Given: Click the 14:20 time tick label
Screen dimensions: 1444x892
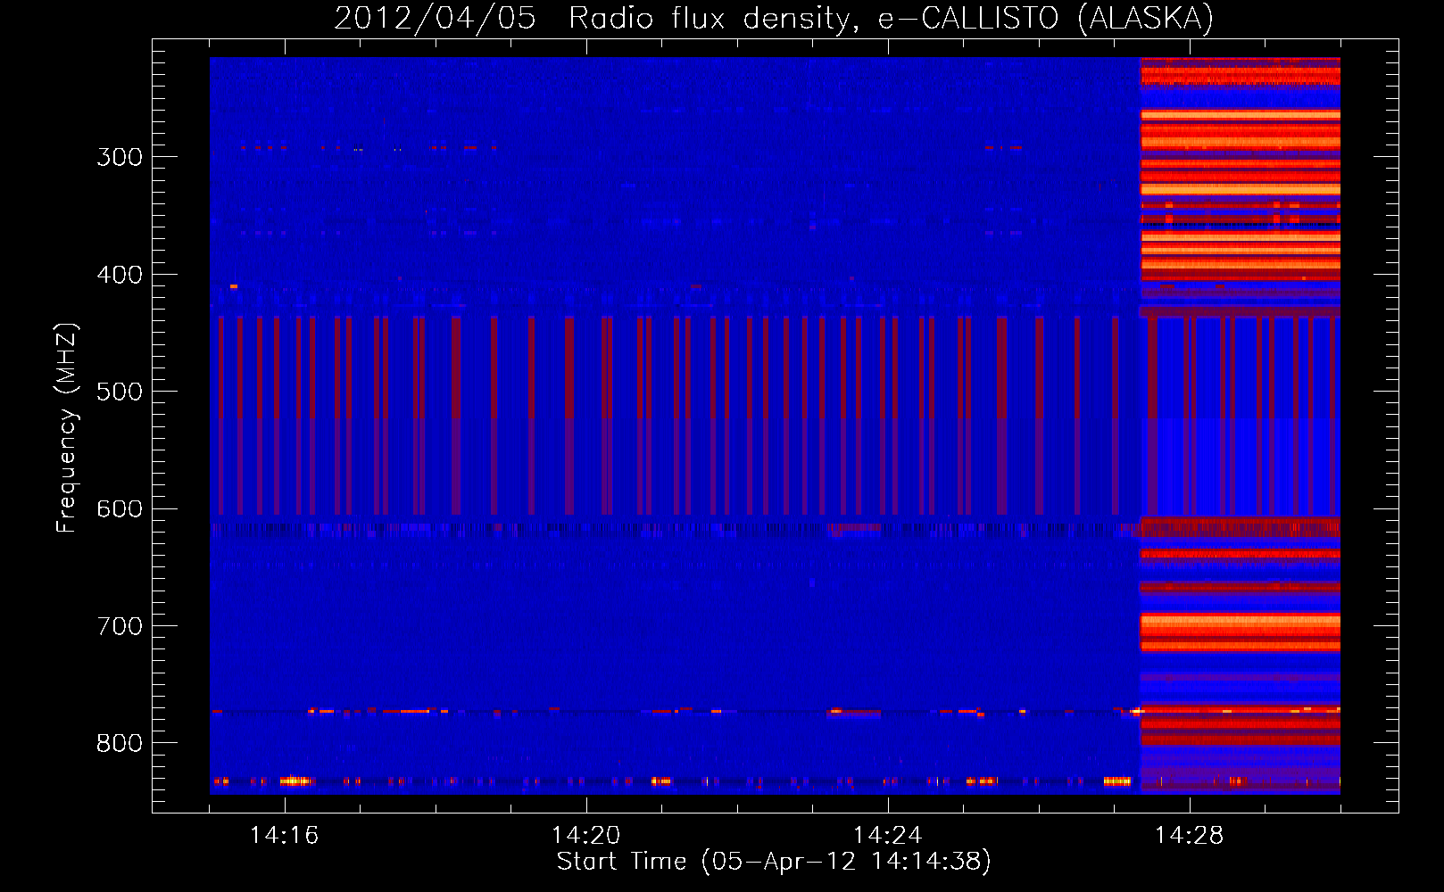Looking at the screenshot, I should (x=585, y=835).
